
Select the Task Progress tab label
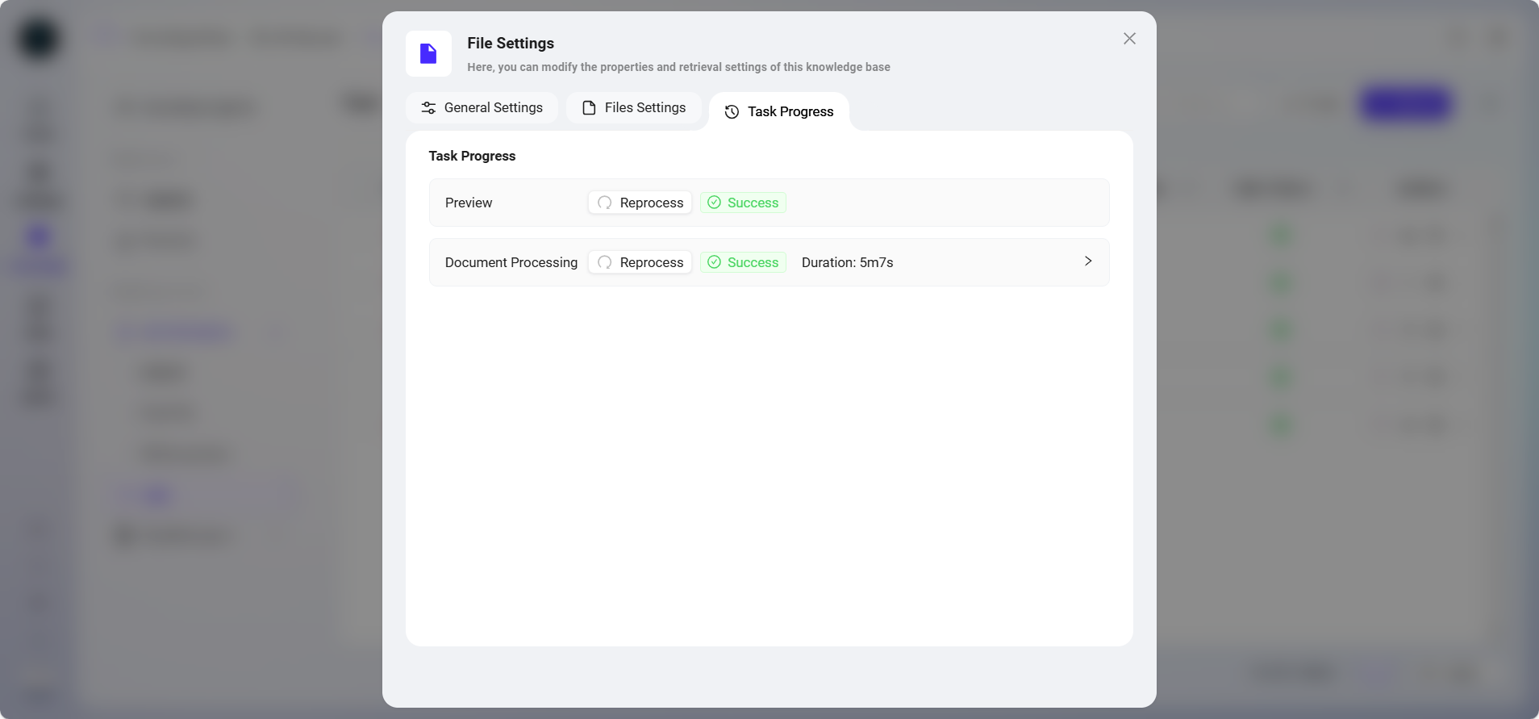point(790,112)
